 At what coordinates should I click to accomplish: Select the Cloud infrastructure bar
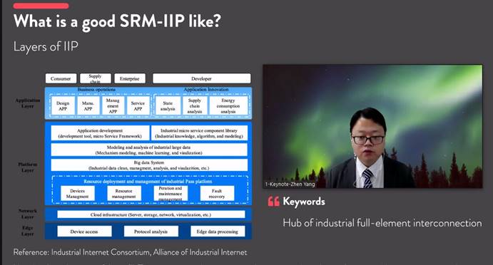(x=151, y=214)
